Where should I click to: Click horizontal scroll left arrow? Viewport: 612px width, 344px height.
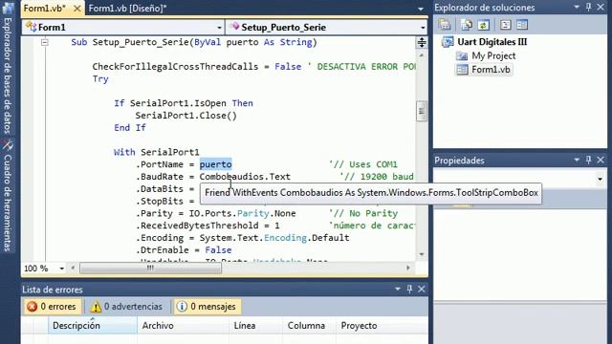tap(73, 268)
